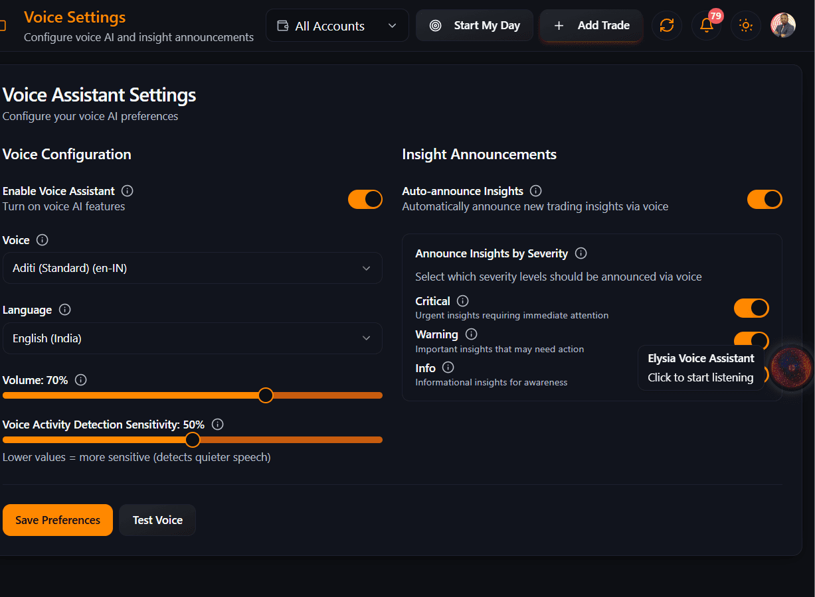
Task: Open the All Accounts dropdown
Action: click(337, 25)
